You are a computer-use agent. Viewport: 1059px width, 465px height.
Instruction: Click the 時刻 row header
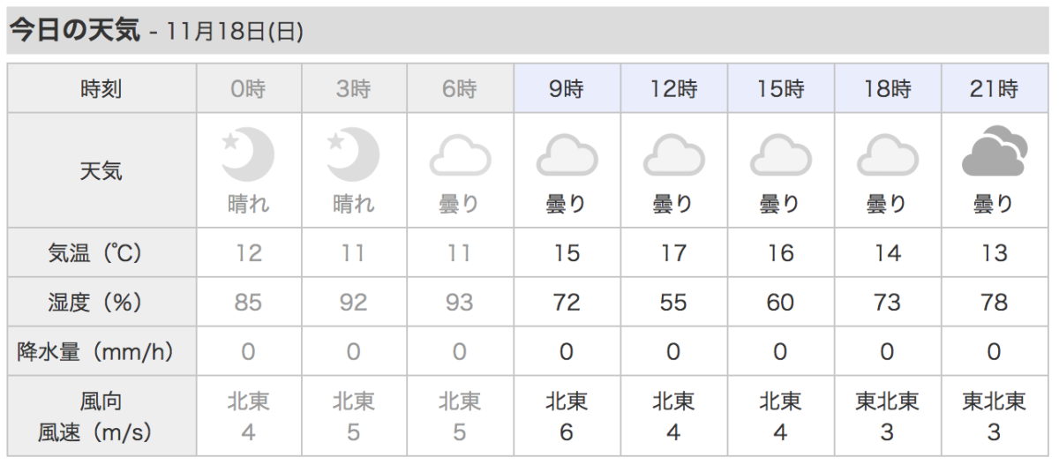click(x=101, y=88)
